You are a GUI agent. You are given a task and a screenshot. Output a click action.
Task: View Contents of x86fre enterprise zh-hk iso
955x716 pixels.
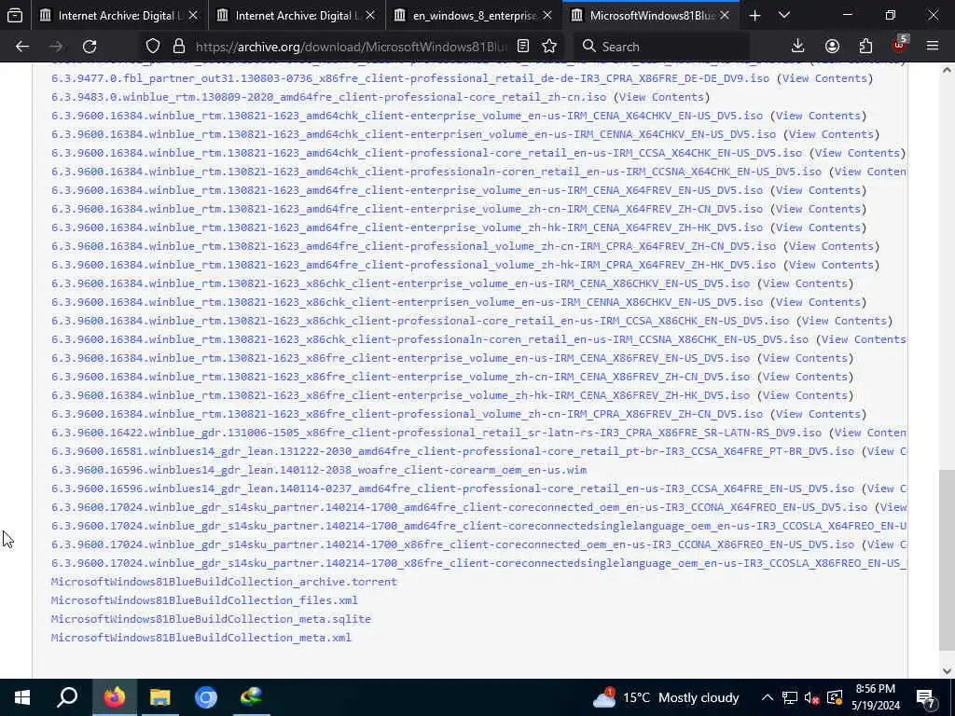(x=805, y=395)
